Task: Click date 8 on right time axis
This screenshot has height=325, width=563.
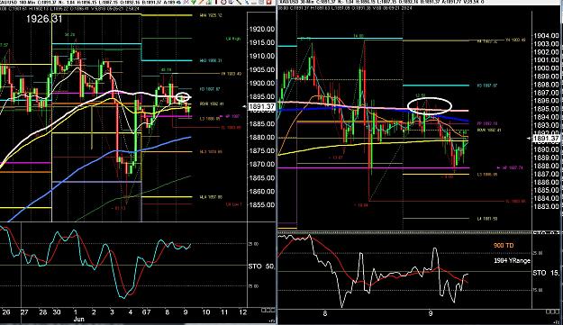Action: (325, 313)
